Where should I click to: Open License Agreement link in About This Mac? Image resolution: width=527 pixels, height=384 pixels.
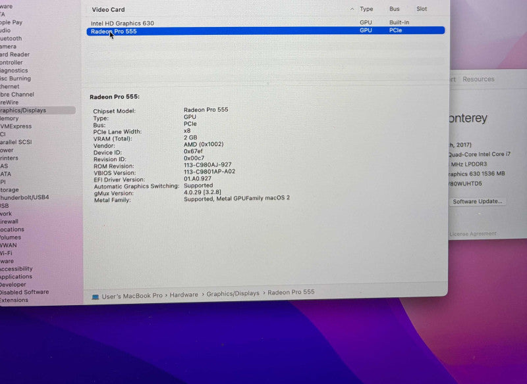pyautogui.click(x=472, y=234)
